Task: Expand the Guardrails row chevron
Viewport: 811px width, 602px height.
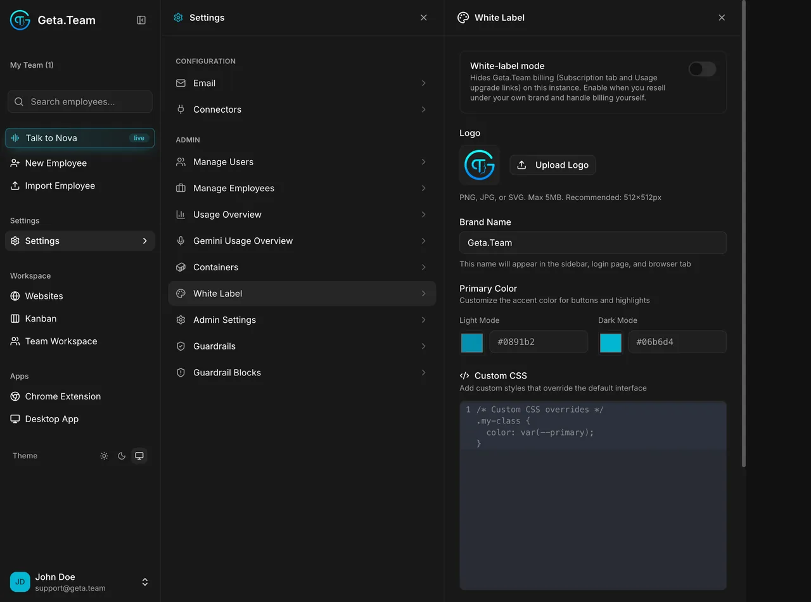Action: [x=423, y=346]
